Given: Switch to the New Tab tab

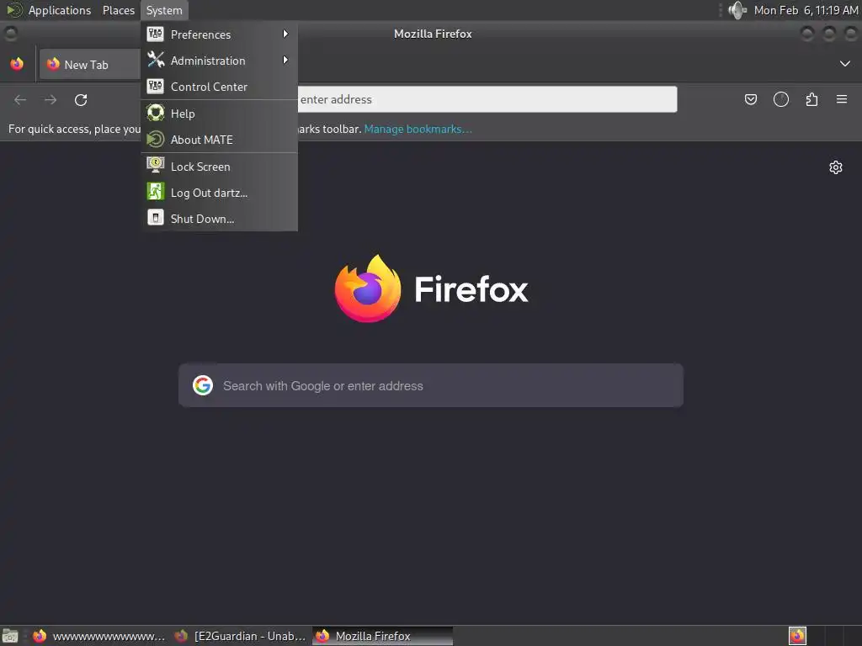Looking at the screenshot, I should point(90,64).
